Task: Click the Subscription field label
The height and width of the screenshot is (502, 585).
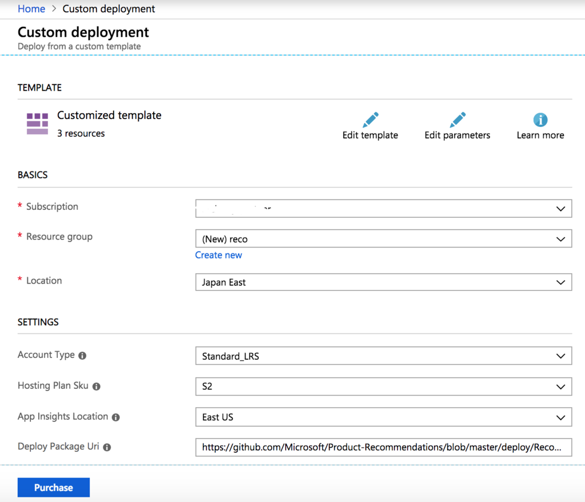Action: point(52,206)
